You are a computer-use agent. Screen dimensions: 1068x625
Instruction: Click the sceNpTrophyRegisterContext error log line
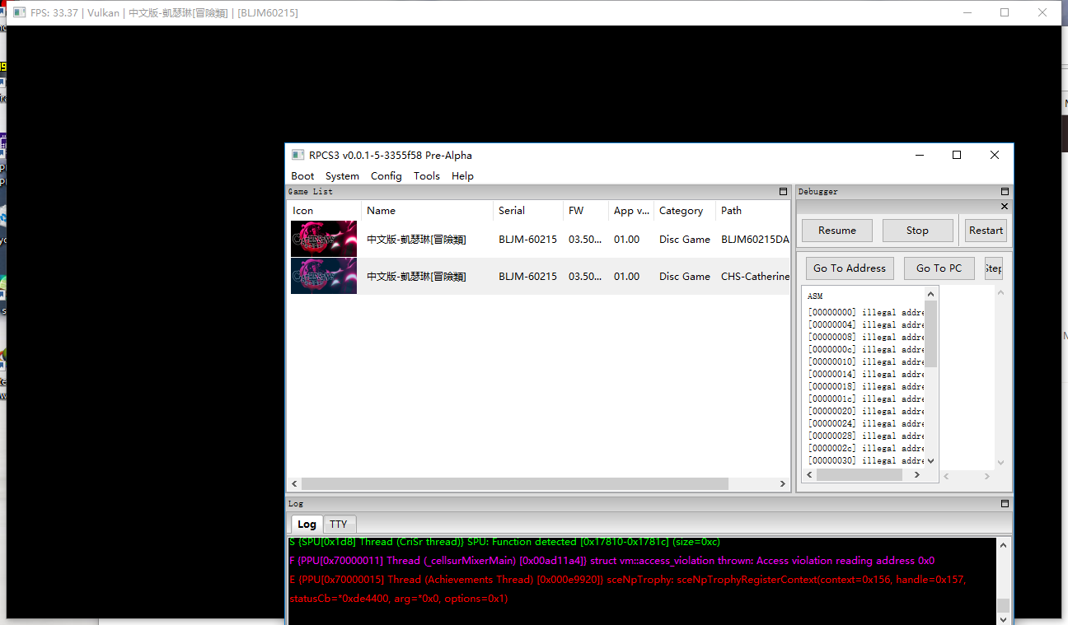pyautogui.click(x=627, y=589)
